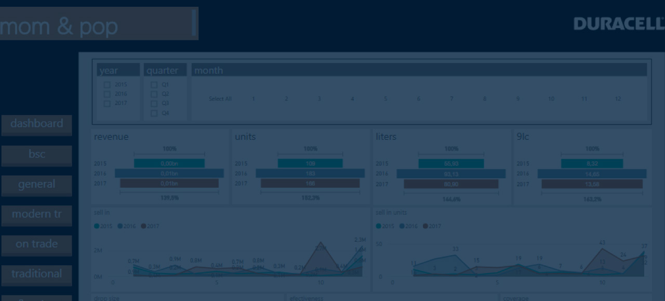Click the mom & pop title box
This screenshot has height=301, width=665.
point(98,24)
